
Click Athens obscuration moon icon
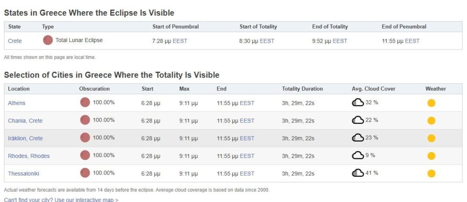pos(85,102)
